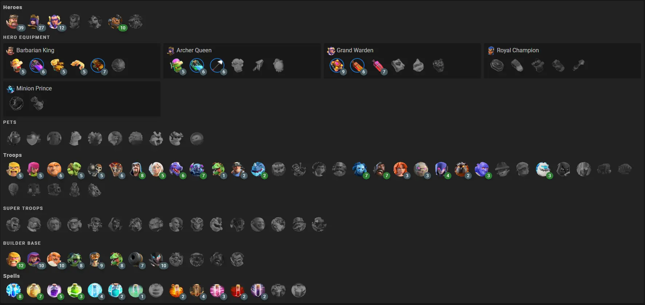Select the Archer Queen hero icon level 27
This screenshot has height=305, width=645.
tap(34, 22)
